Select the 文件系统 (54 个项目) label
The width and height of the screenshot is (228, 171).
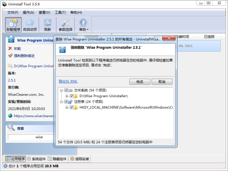[90, 90]
